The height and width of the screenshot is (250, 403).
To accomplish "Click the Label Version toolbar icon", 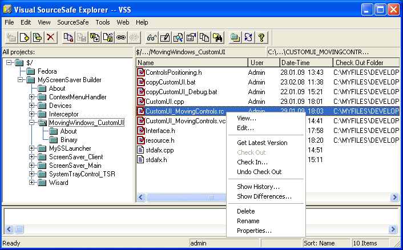I will pos(38,38).
